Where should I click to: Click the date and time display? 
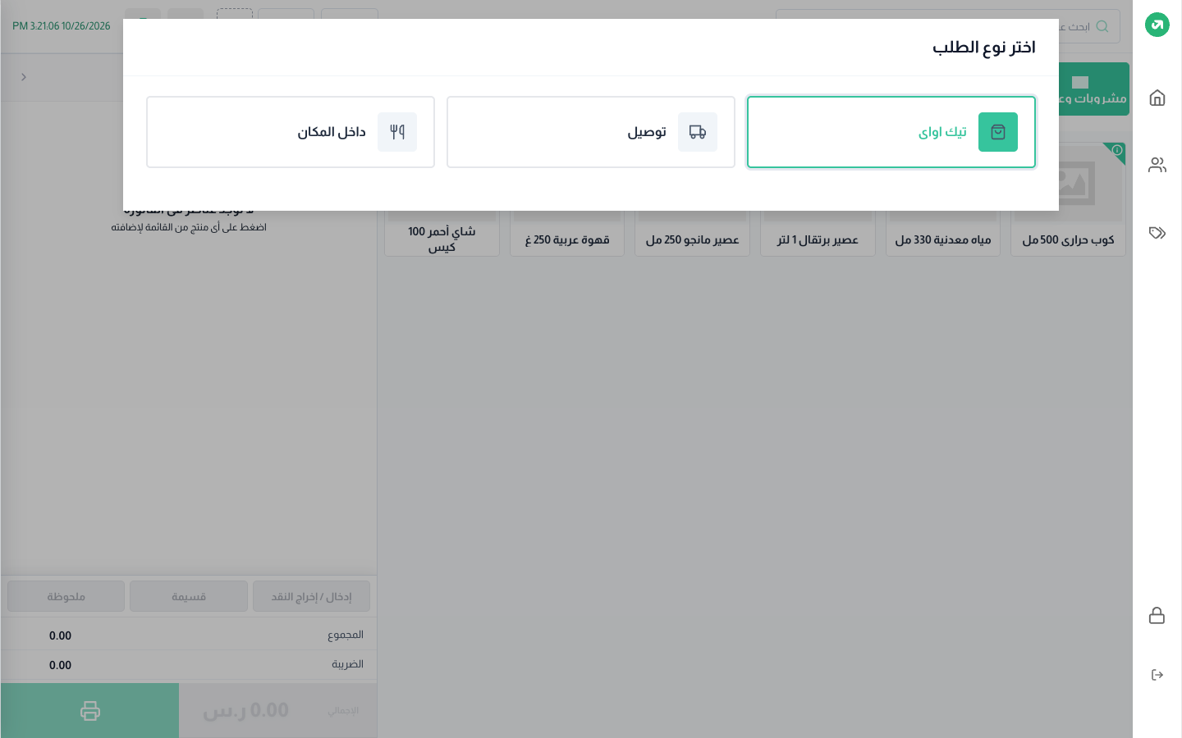(62, 26)
